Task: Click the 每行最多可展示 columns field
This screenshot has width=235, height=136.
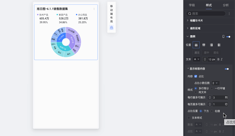Action: [x=217, y=98]
